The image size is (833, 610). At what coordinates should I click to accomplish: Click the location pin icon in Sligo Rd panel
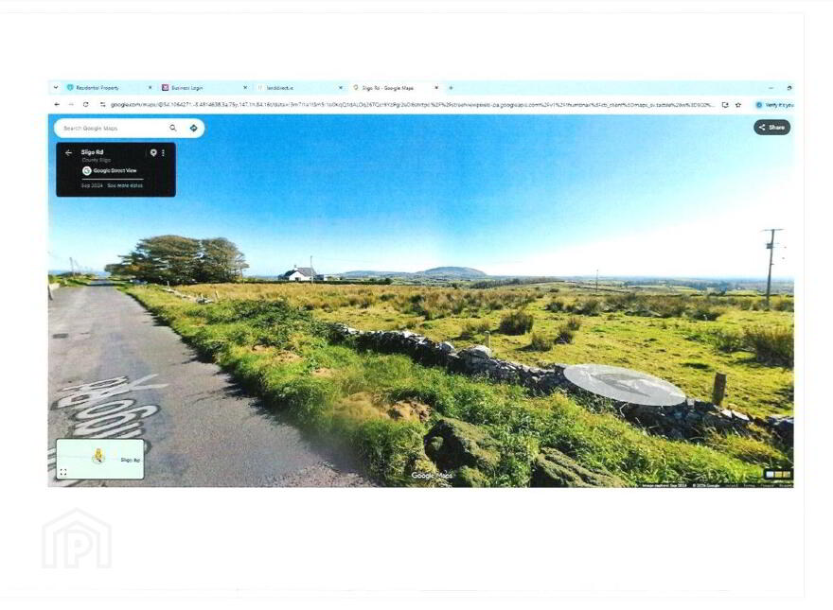point(153,152)
